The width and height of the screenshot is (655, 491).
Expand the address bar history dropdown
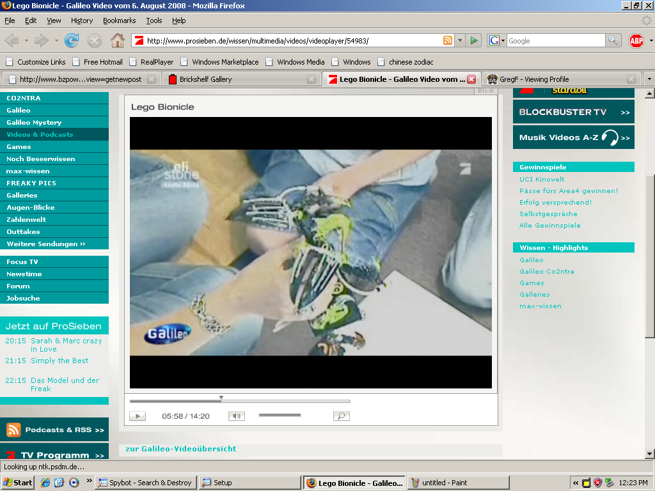pyautogui.click(x=459, y=40)
